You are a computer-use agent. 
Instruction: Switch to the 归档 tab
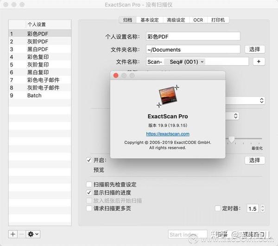(127, 20)
